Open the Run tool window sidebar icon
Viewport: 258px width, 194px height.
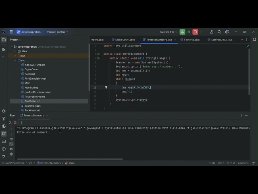(4, 134)
